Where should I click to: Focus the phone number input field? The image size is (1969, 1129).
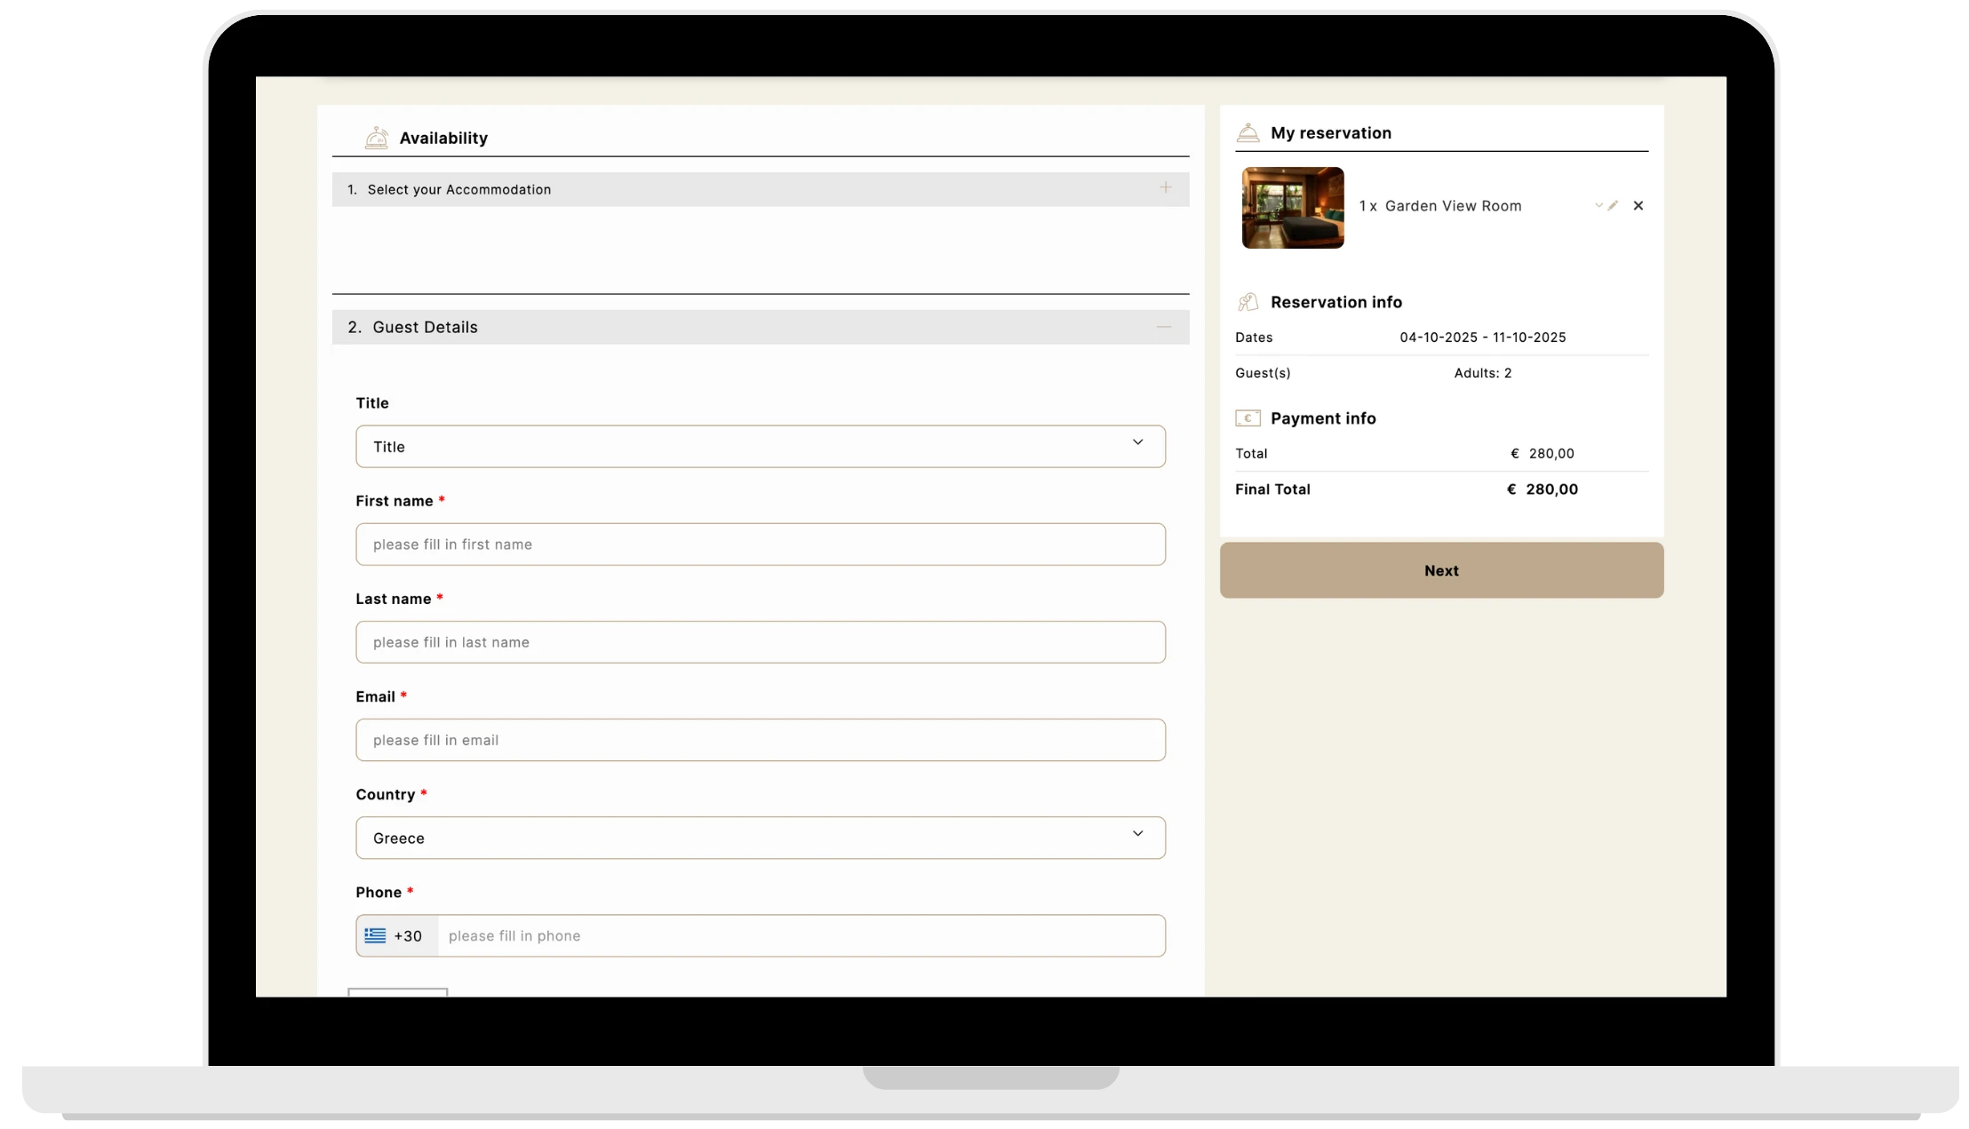point(800,936)
